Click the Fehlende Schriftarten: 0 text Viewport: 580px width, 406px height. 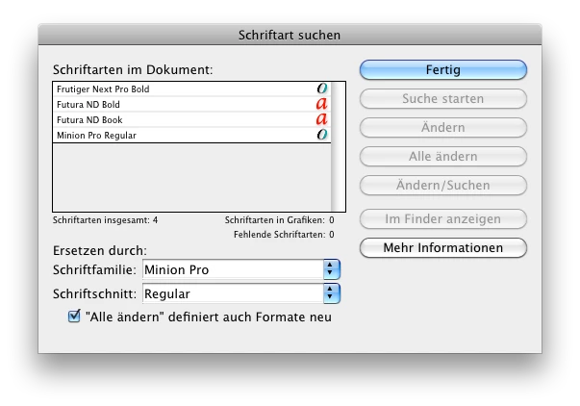pos(284,235)
